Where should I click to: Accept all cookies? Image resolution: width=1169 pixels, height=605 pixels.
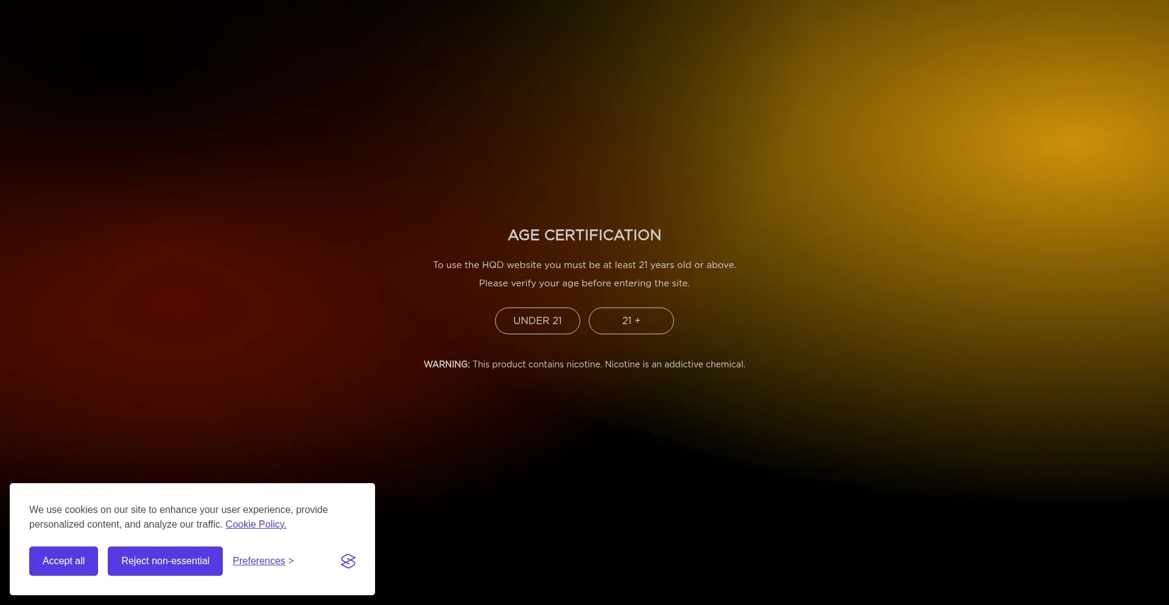click(63, 561)
